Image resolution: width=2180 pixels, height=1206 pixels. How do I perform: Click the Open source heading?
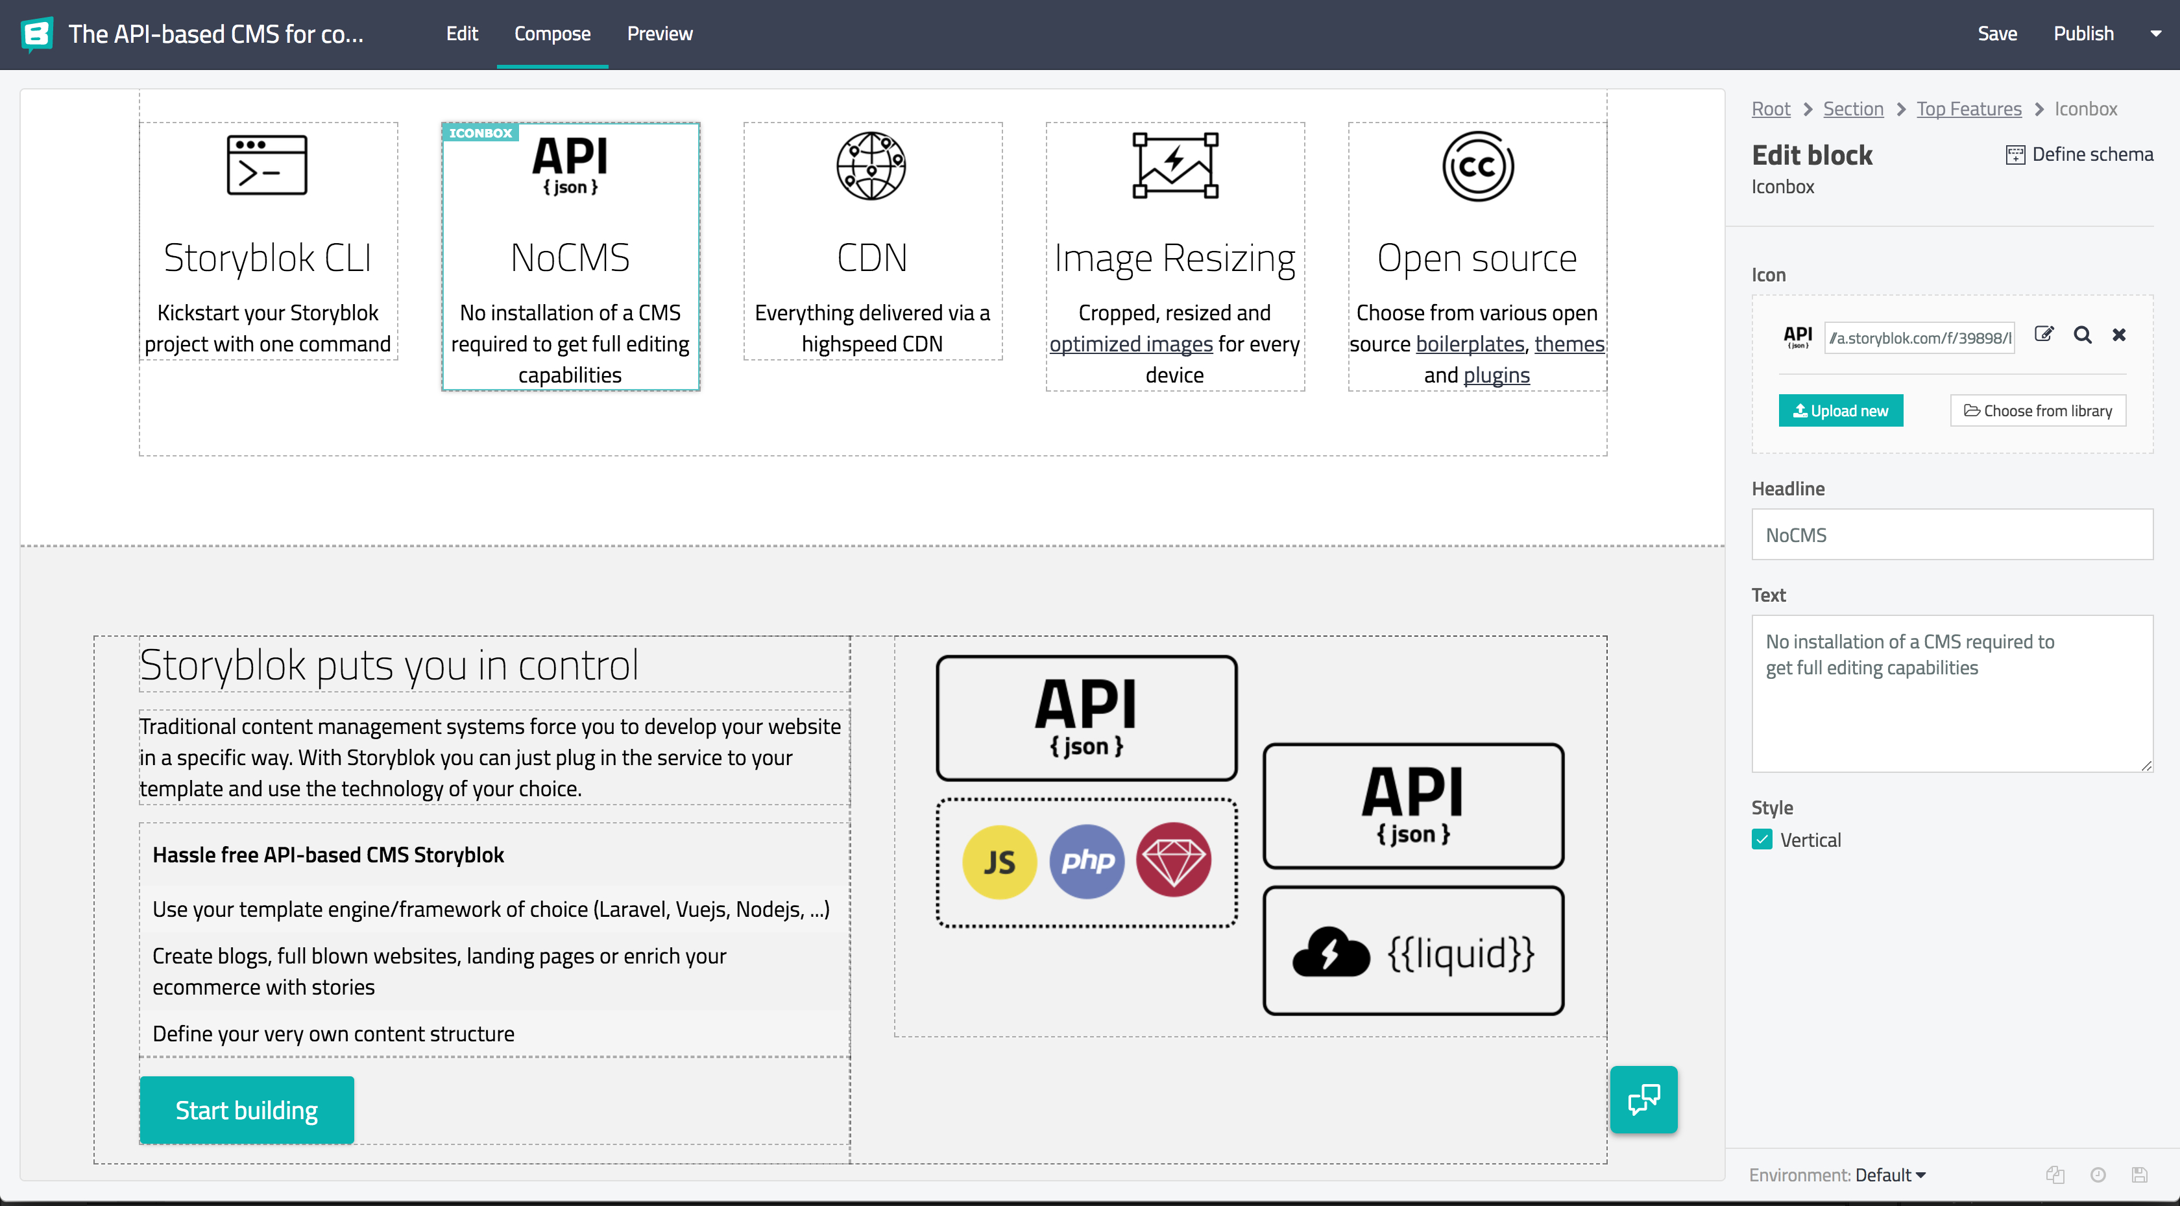coord(1476,258)
